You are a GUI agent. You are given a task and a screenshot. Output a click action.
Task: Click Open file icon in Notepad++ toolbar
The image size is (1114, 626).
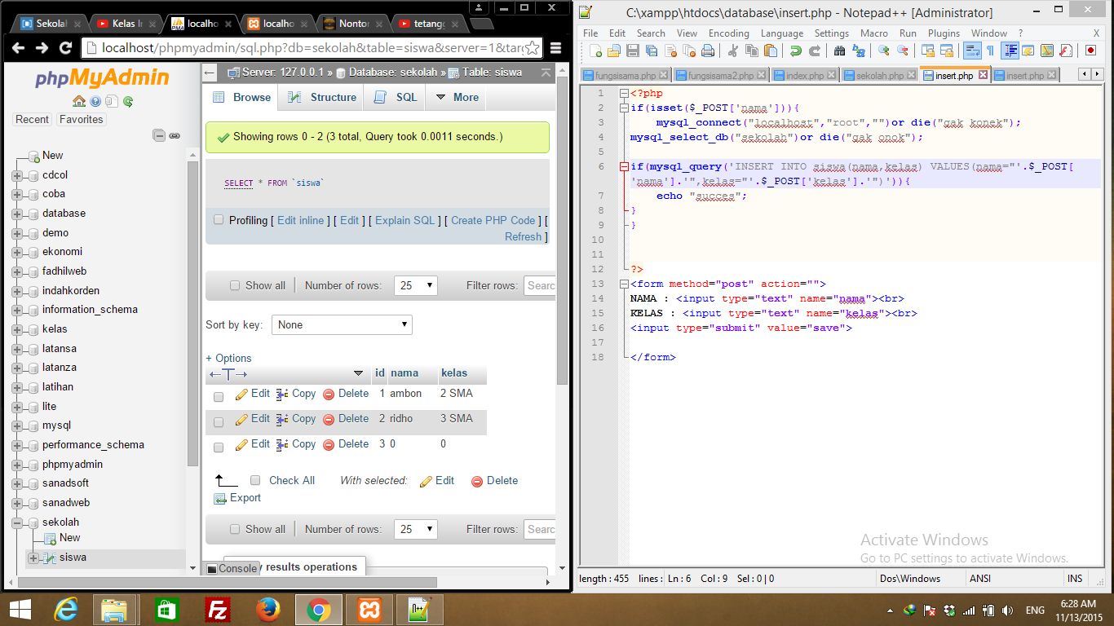[614, 51]
